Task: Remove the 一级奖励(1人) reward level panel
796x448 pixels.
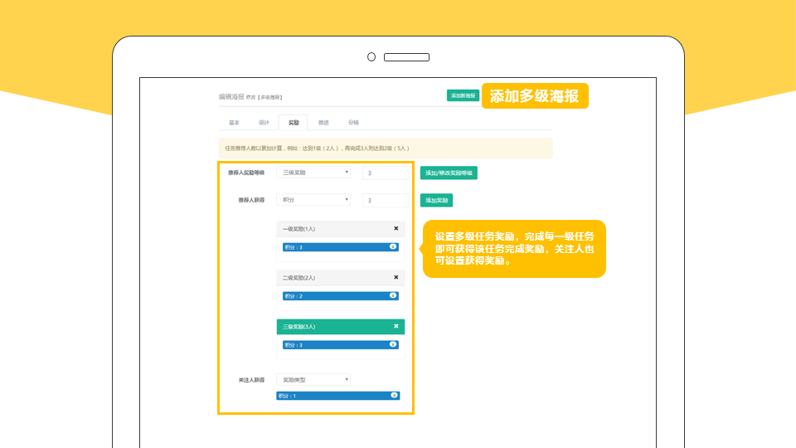Action: coord(396,228)
